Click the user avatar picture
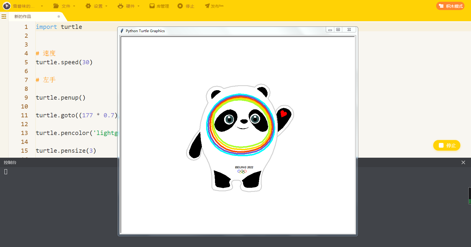The image size is (471, 247). (6, 6)
